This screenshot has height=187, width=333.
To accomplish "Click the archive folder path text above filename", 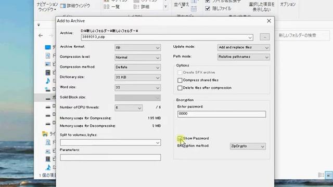I will (109, 31).
